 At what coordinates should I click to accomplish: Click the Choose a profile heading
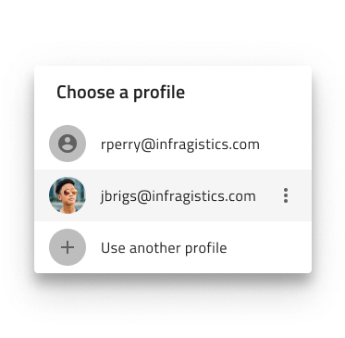click(x=120, y=93)
